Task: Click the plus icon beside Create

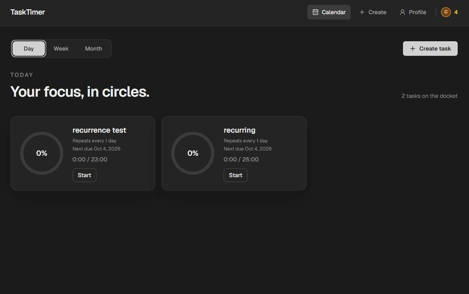Action: 362,12
